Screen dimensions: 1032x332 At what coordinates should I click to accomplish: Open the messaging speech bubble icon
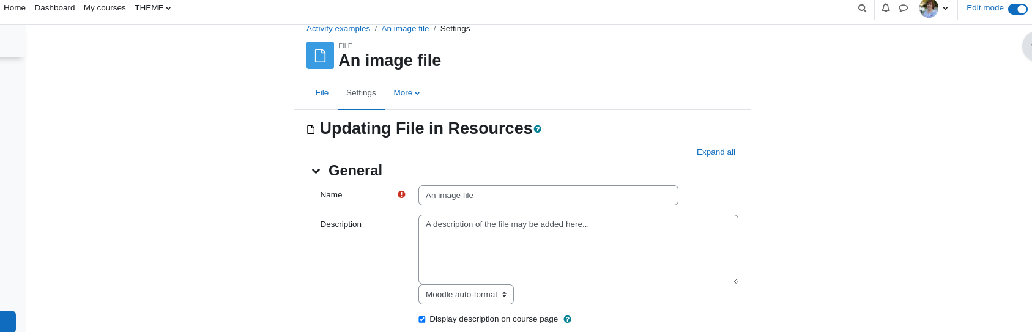tap(903, 8)
